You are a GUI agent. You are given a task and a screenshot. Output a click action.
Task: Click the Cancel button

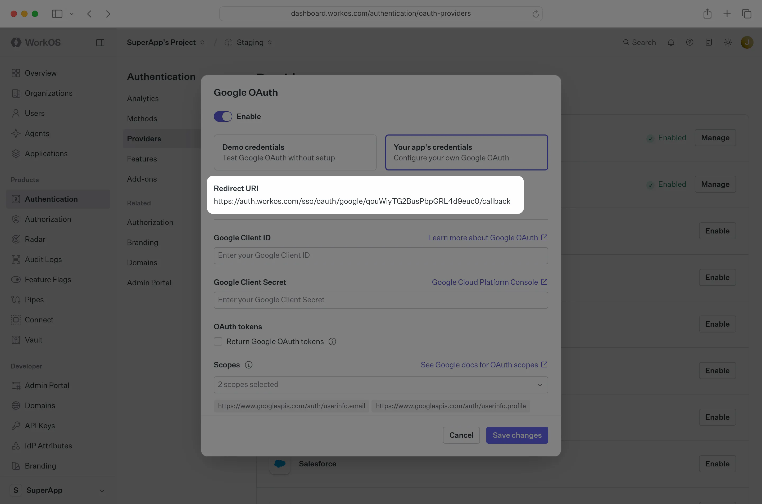coord(461,435)
